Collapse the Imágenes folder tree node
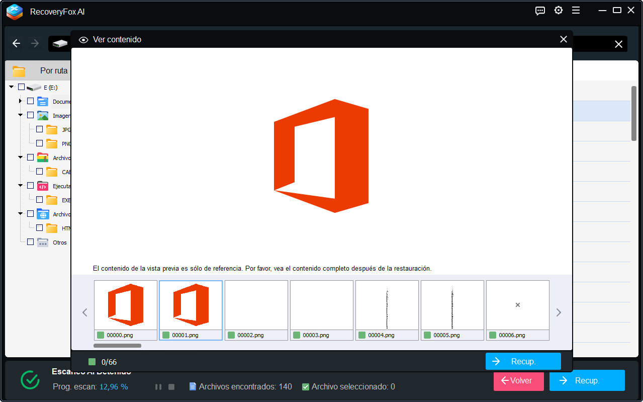 coord(21,115)
